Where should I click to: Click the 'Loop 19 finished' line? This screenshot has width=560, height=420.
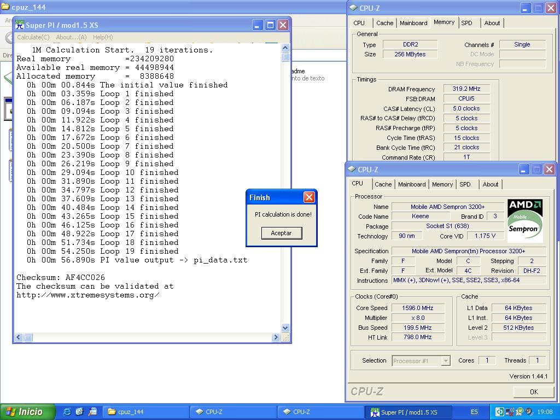(102, 252)
